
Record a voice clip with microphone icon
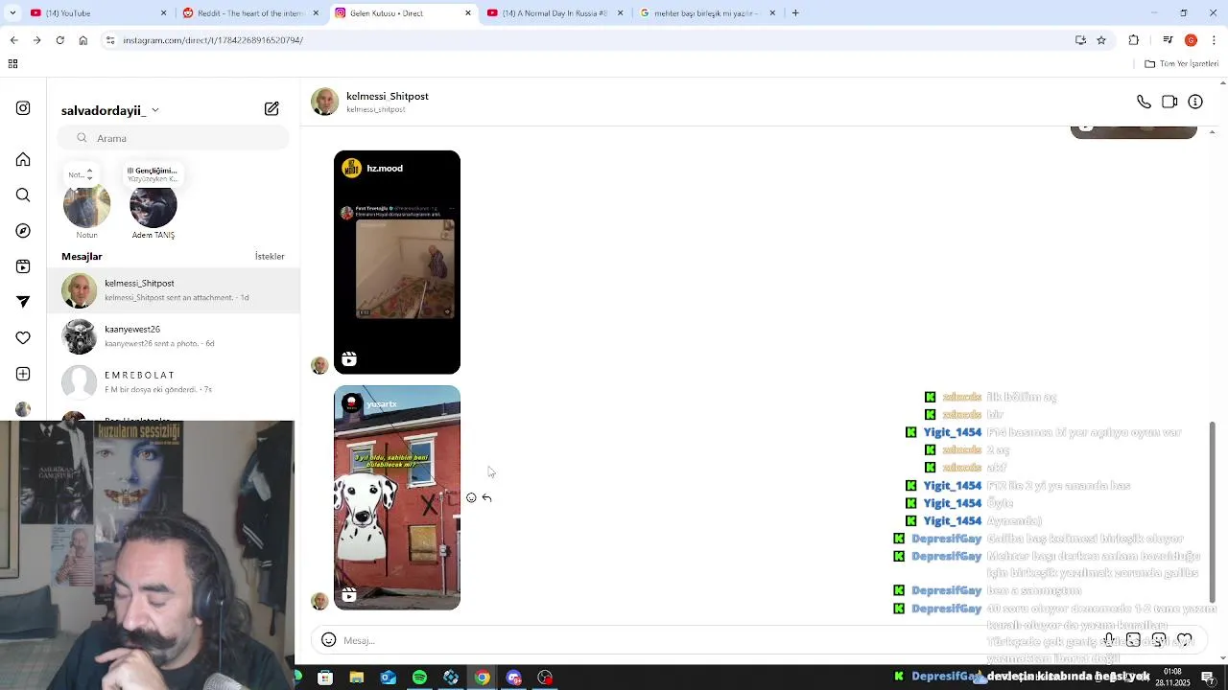(1108, 639)
